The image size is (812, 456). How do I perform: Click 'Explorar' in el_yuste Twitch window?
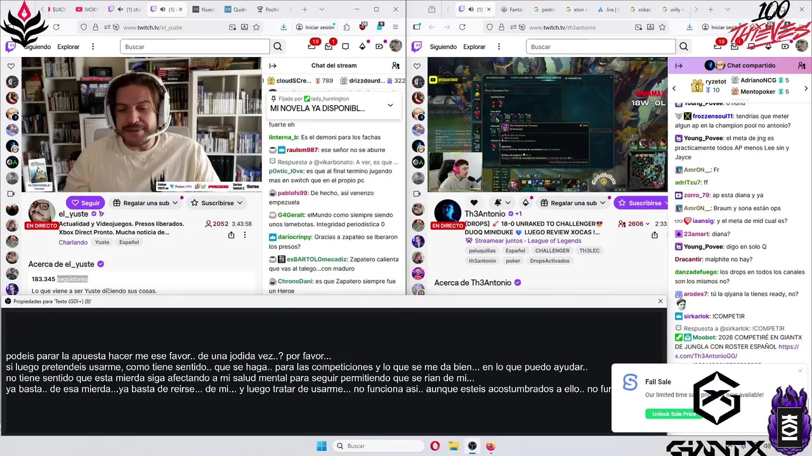point(69,47)
